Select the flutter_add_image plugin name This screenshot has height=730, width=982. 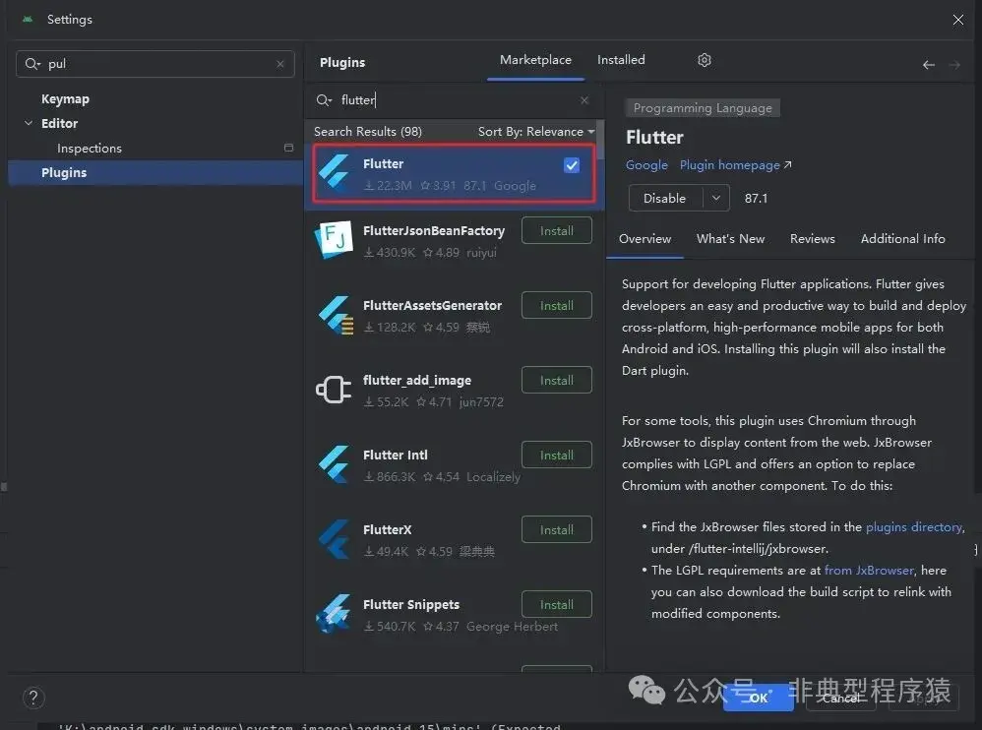click(417, 381)
